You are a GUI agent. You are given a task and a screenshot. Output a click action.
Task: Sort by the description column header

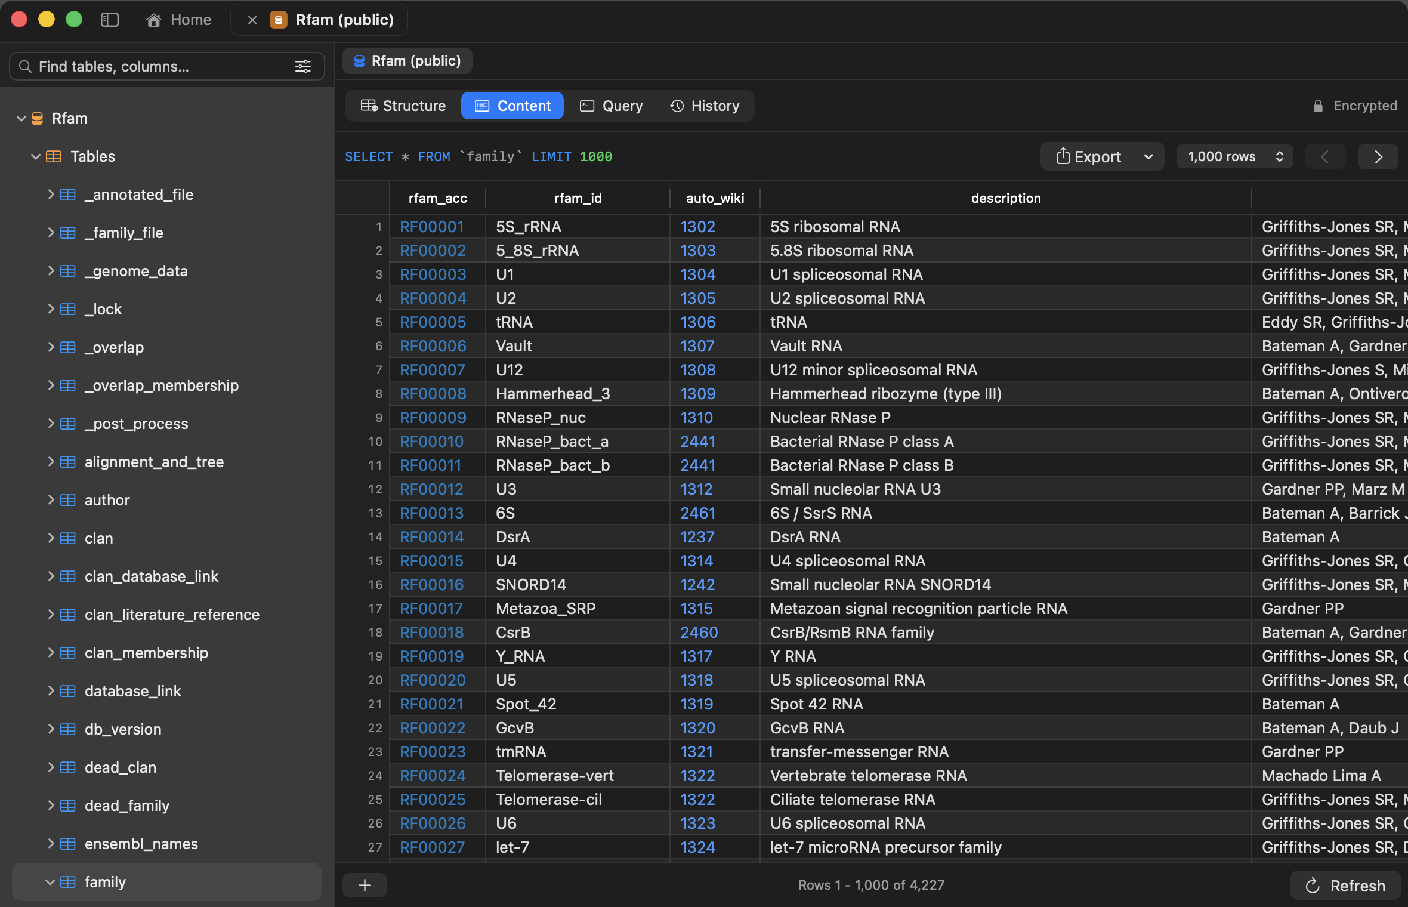point(1006,198)
